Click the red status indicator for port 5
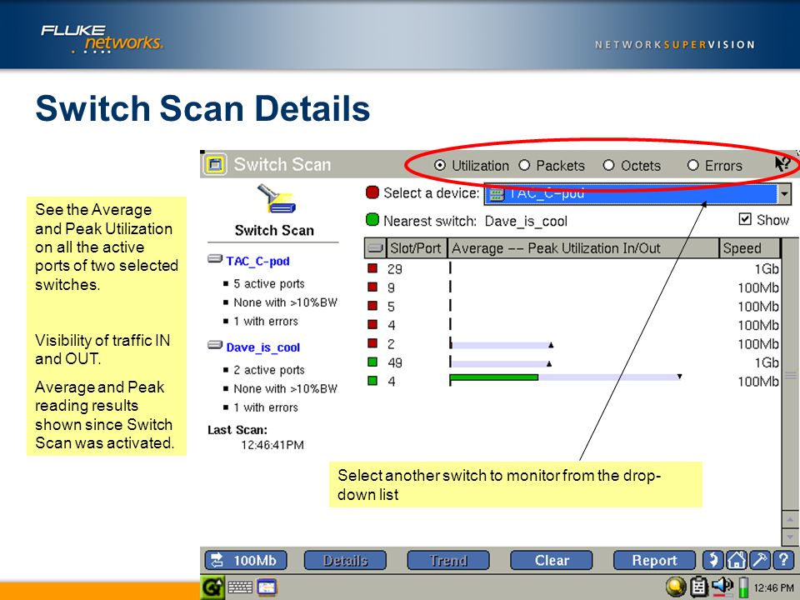 [x=373, y=306]
